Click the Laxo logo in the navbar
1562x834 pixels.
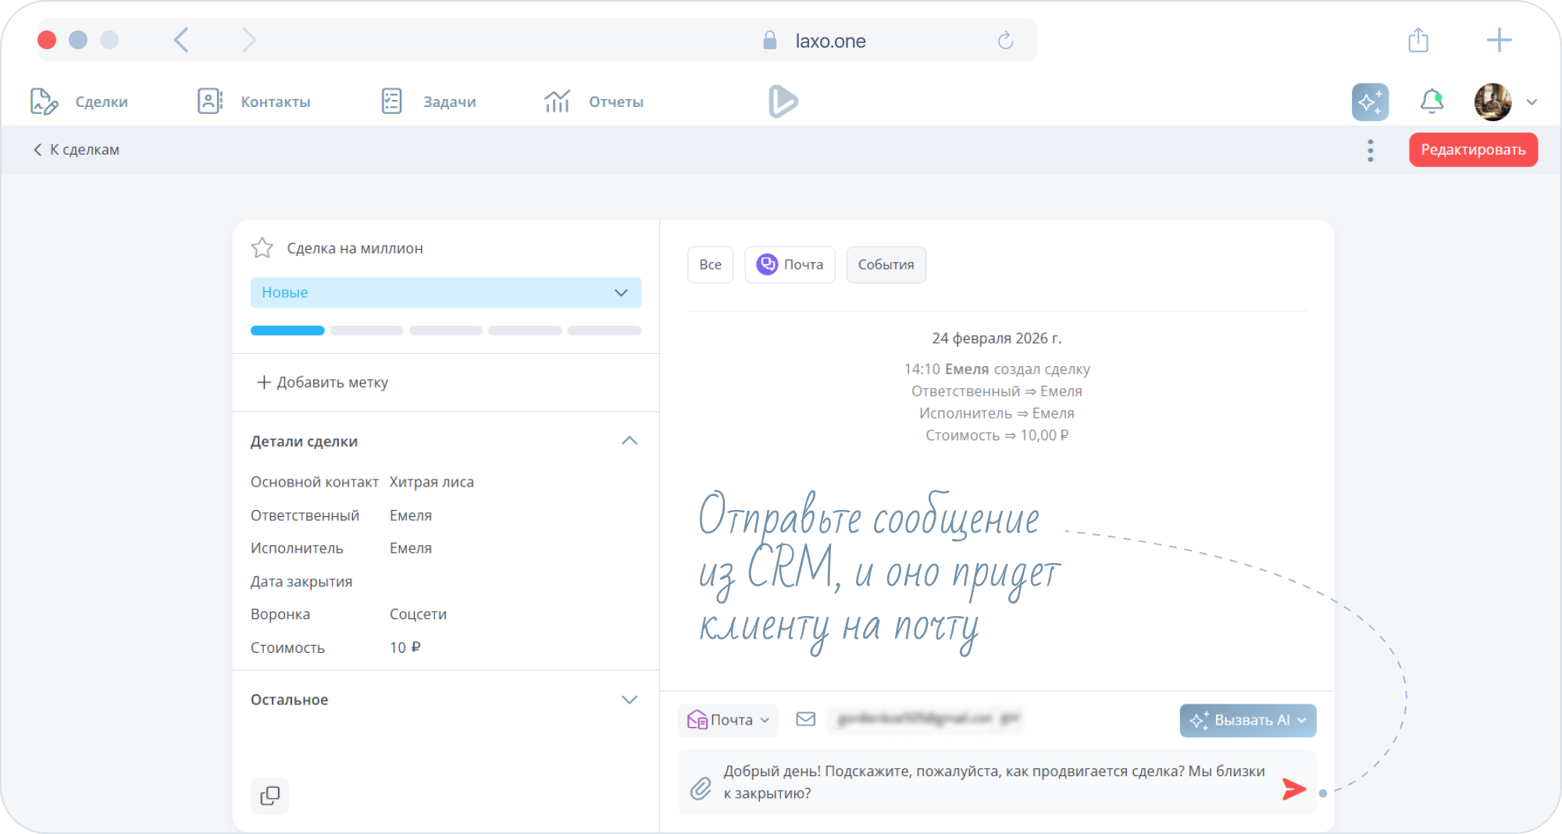[783, 102]
